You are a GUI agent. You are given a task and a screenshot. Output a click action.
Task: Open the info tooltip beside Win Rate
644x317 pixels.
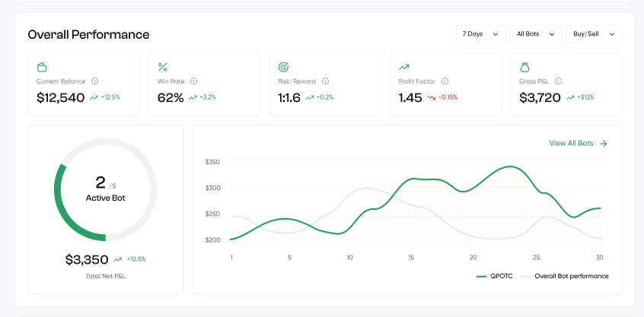(x=194, y=81)
